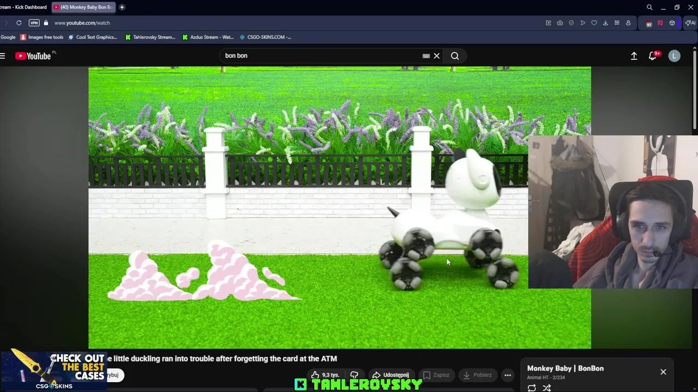Open the page edit pencil icon in the address bar
Viewport: 698px width, 392px height.
(549, 23)
